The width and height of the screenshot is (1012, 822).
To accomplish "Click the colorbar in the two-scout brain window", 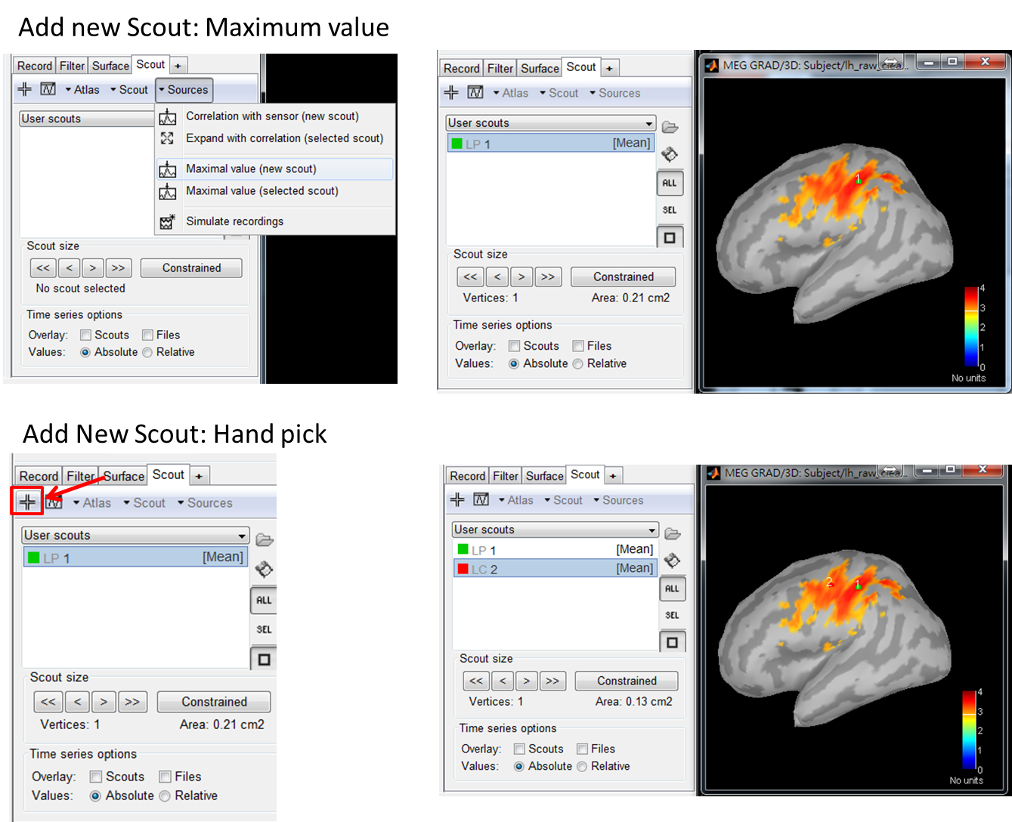I will click(x=970, y=729).
